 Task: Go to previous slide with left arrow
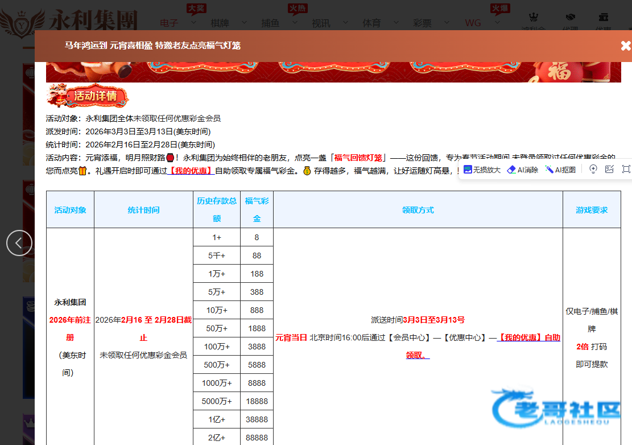(x=19, y=243)
